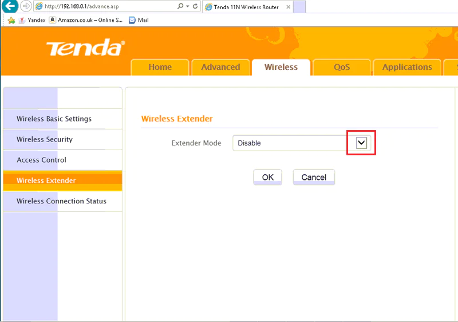This screenshot has width=458, height=322.
Task: Click the favorites star icon
Action: tap(11, 20)
